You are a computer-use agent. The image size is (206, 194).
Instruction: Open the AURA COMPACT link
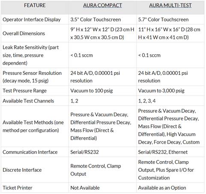[x=102, y=6]
